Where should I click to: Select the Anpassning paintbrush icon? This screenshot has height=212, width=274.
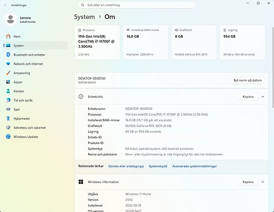pos(8,73)
